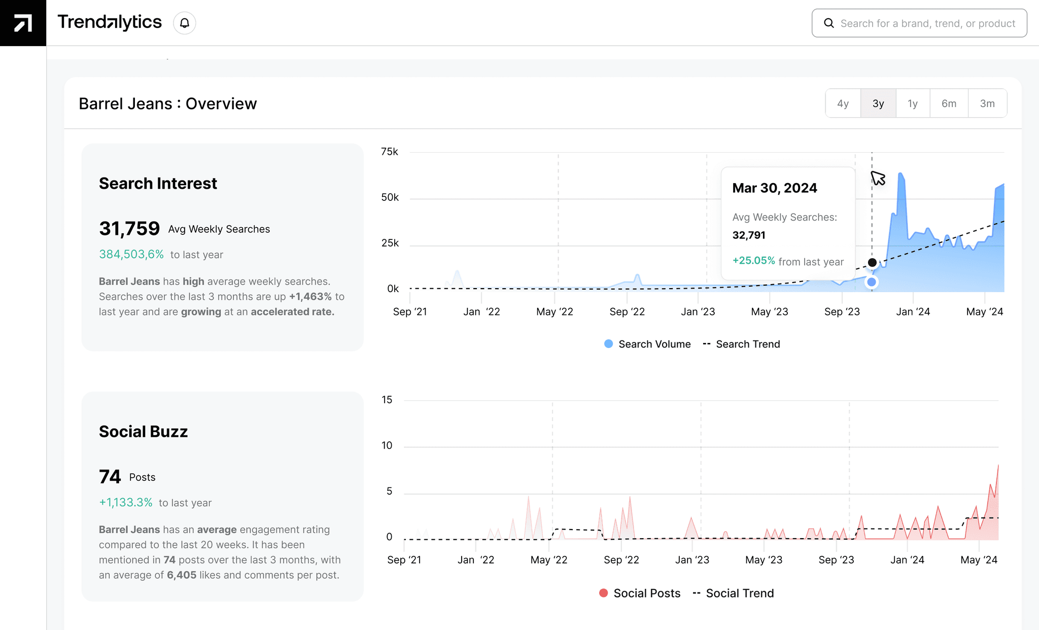Click the dashed Search Trend legend marker
The height and width of the screenshot is (630, 1039).
[706, 344]
